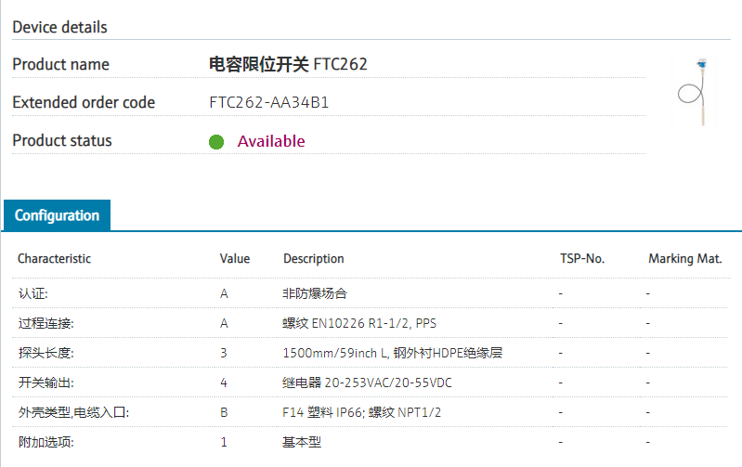This screenshot has height=467, width=742.
Task: Select the 外壳类型,电缆入口 row label
Action: pos(73,412)
